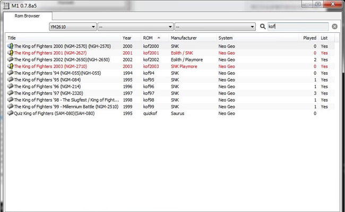Click year cell '2002'
This screenshot has height=212, width=345.
pos(127,60)
